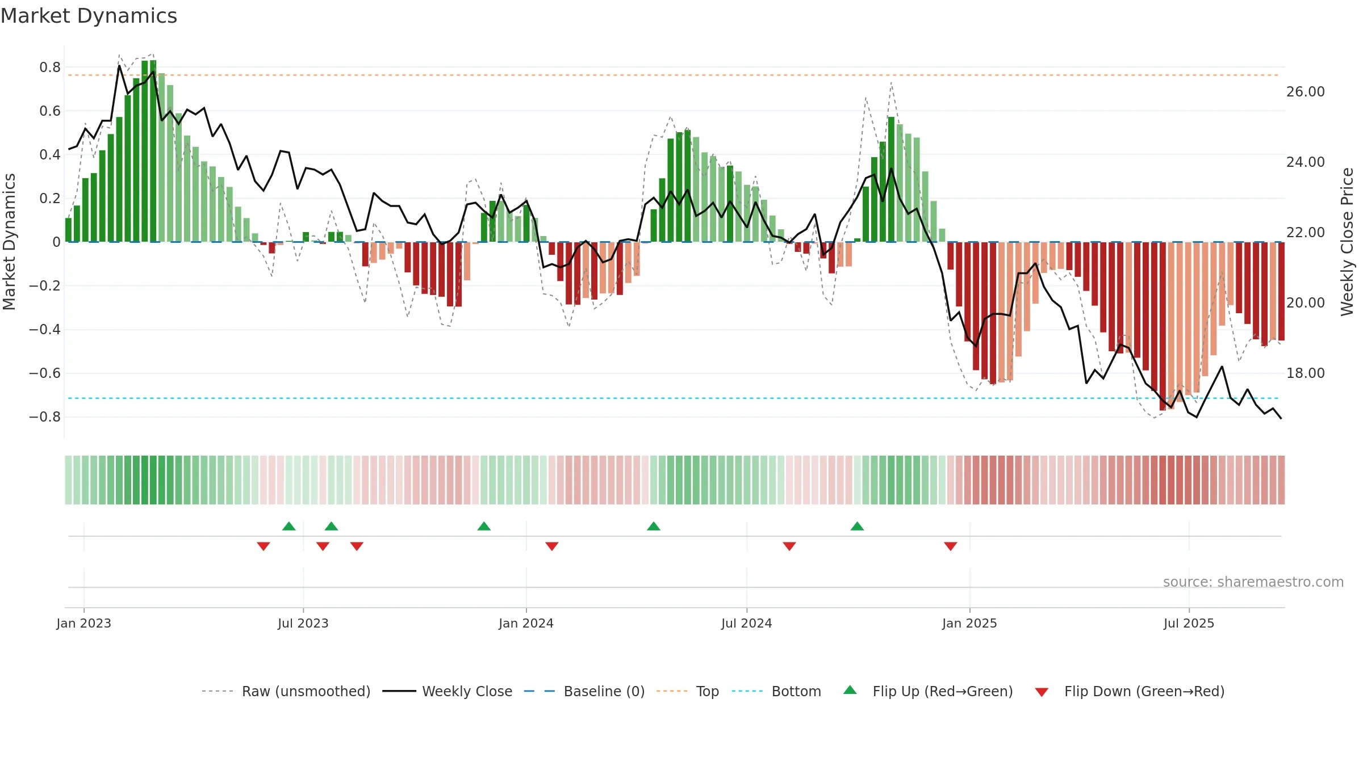Click the green Flip Up triangle in legend

[850, 690]
